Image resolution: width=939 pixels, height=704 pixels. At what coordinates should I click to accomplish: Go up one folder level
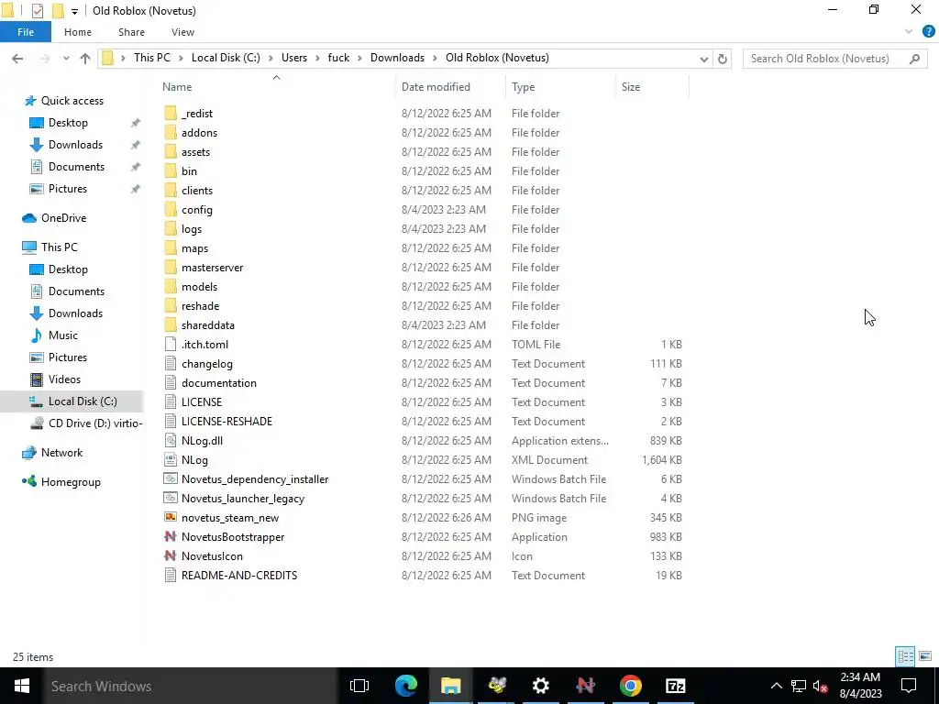[x=85, y=59]
